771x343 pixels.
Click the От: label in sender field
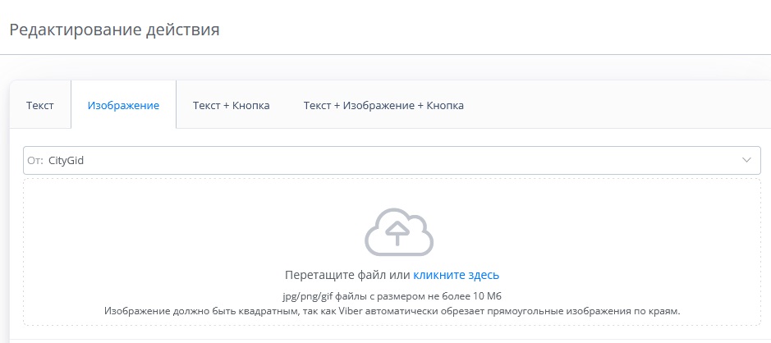coord(35,161)
